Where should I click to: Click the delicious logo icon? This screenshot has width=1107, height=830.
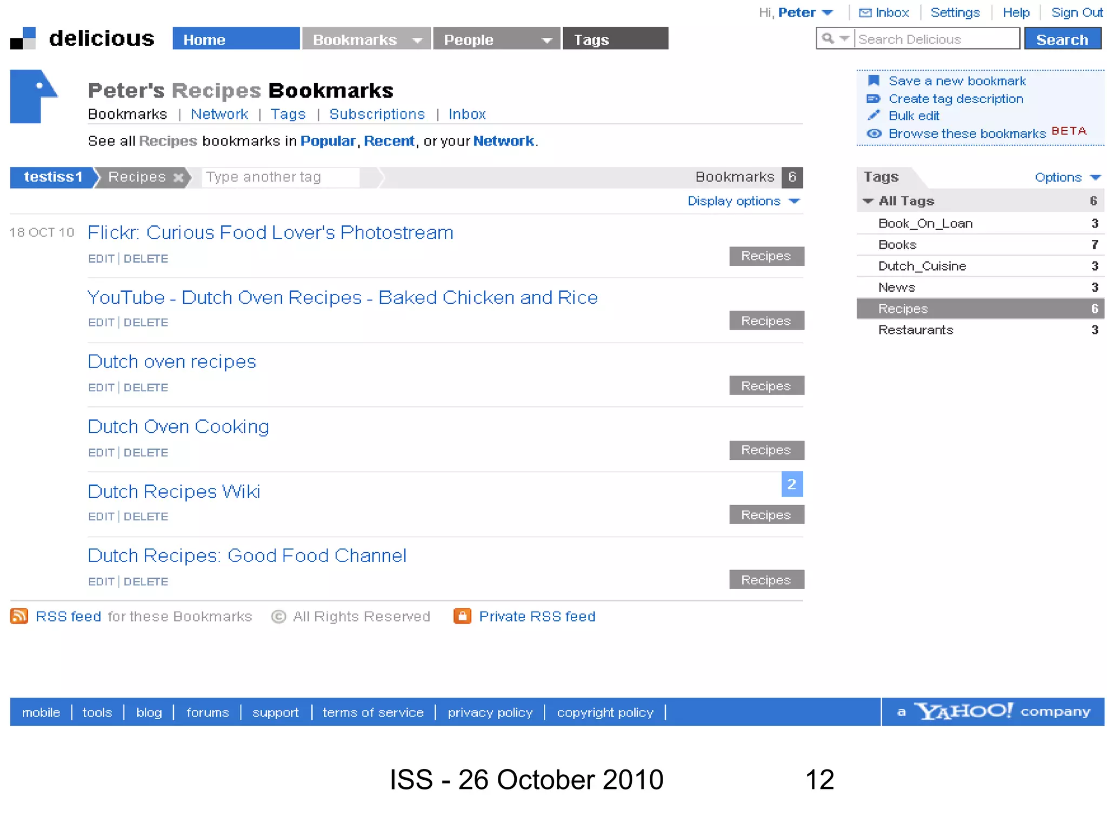(23, 38)
